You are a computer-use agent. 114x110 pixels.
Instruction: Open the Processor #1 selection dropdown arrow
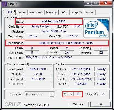[52, 94]
